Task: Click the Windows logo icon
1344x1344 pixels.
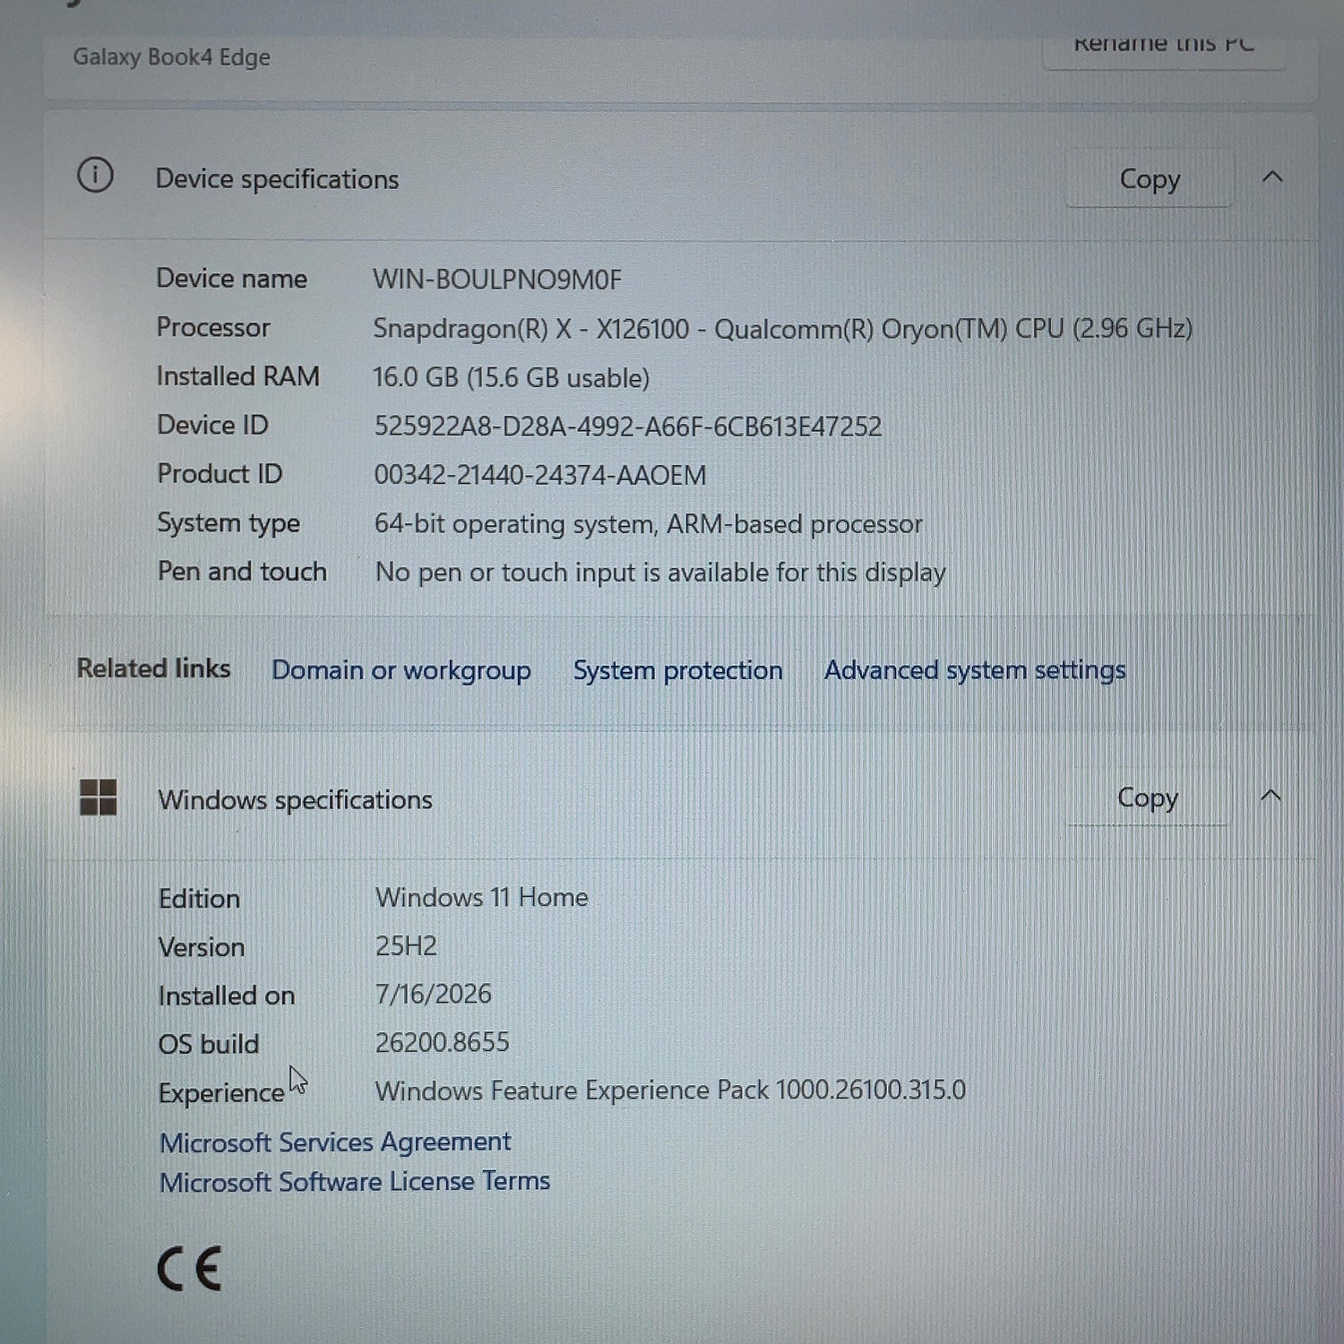Action: 98,797
